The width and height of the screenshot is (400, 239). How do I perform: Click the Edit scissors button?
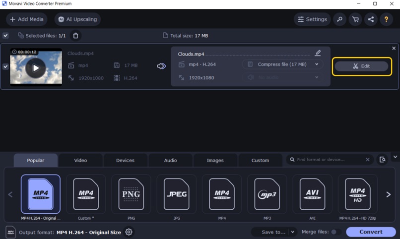click(361, 66)
